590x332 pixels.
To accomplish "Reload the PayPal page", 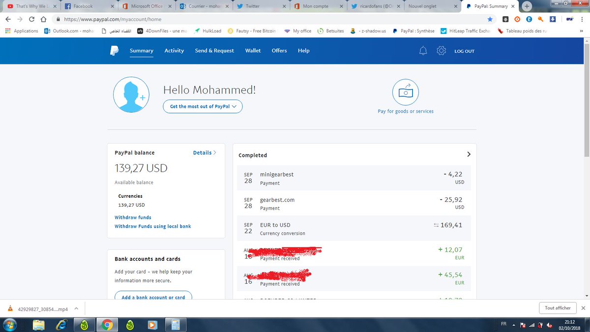I will pos(31,19).
